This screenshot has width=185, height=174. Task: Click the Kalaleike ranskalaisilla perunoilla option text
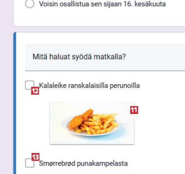pos(89,85)
